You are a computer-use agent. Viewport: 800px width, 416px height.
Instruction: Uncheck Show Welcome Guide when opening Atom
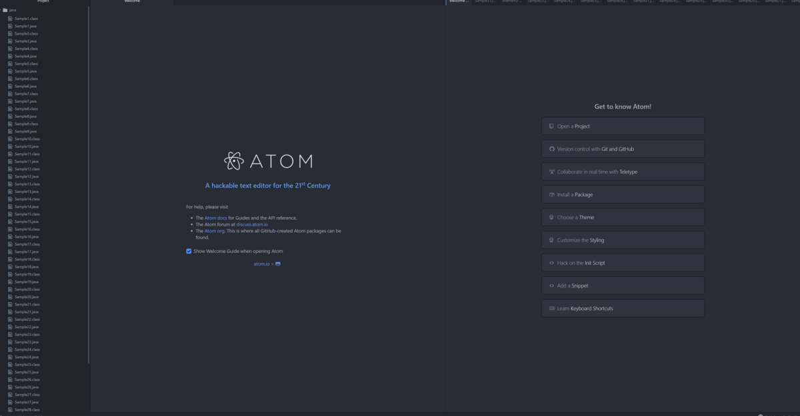(189, 251)
